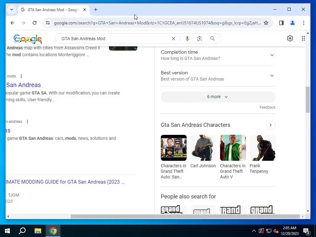The width and height of the screenshot is (316, 237).
Task: Click the scroll down arrow
Action: tap(308, 211)
